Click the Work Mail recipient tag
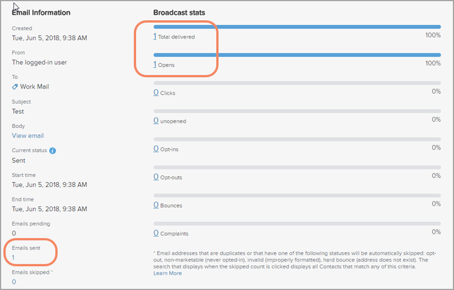This screenshot has height=290, width=454. [x=35, y=87]
